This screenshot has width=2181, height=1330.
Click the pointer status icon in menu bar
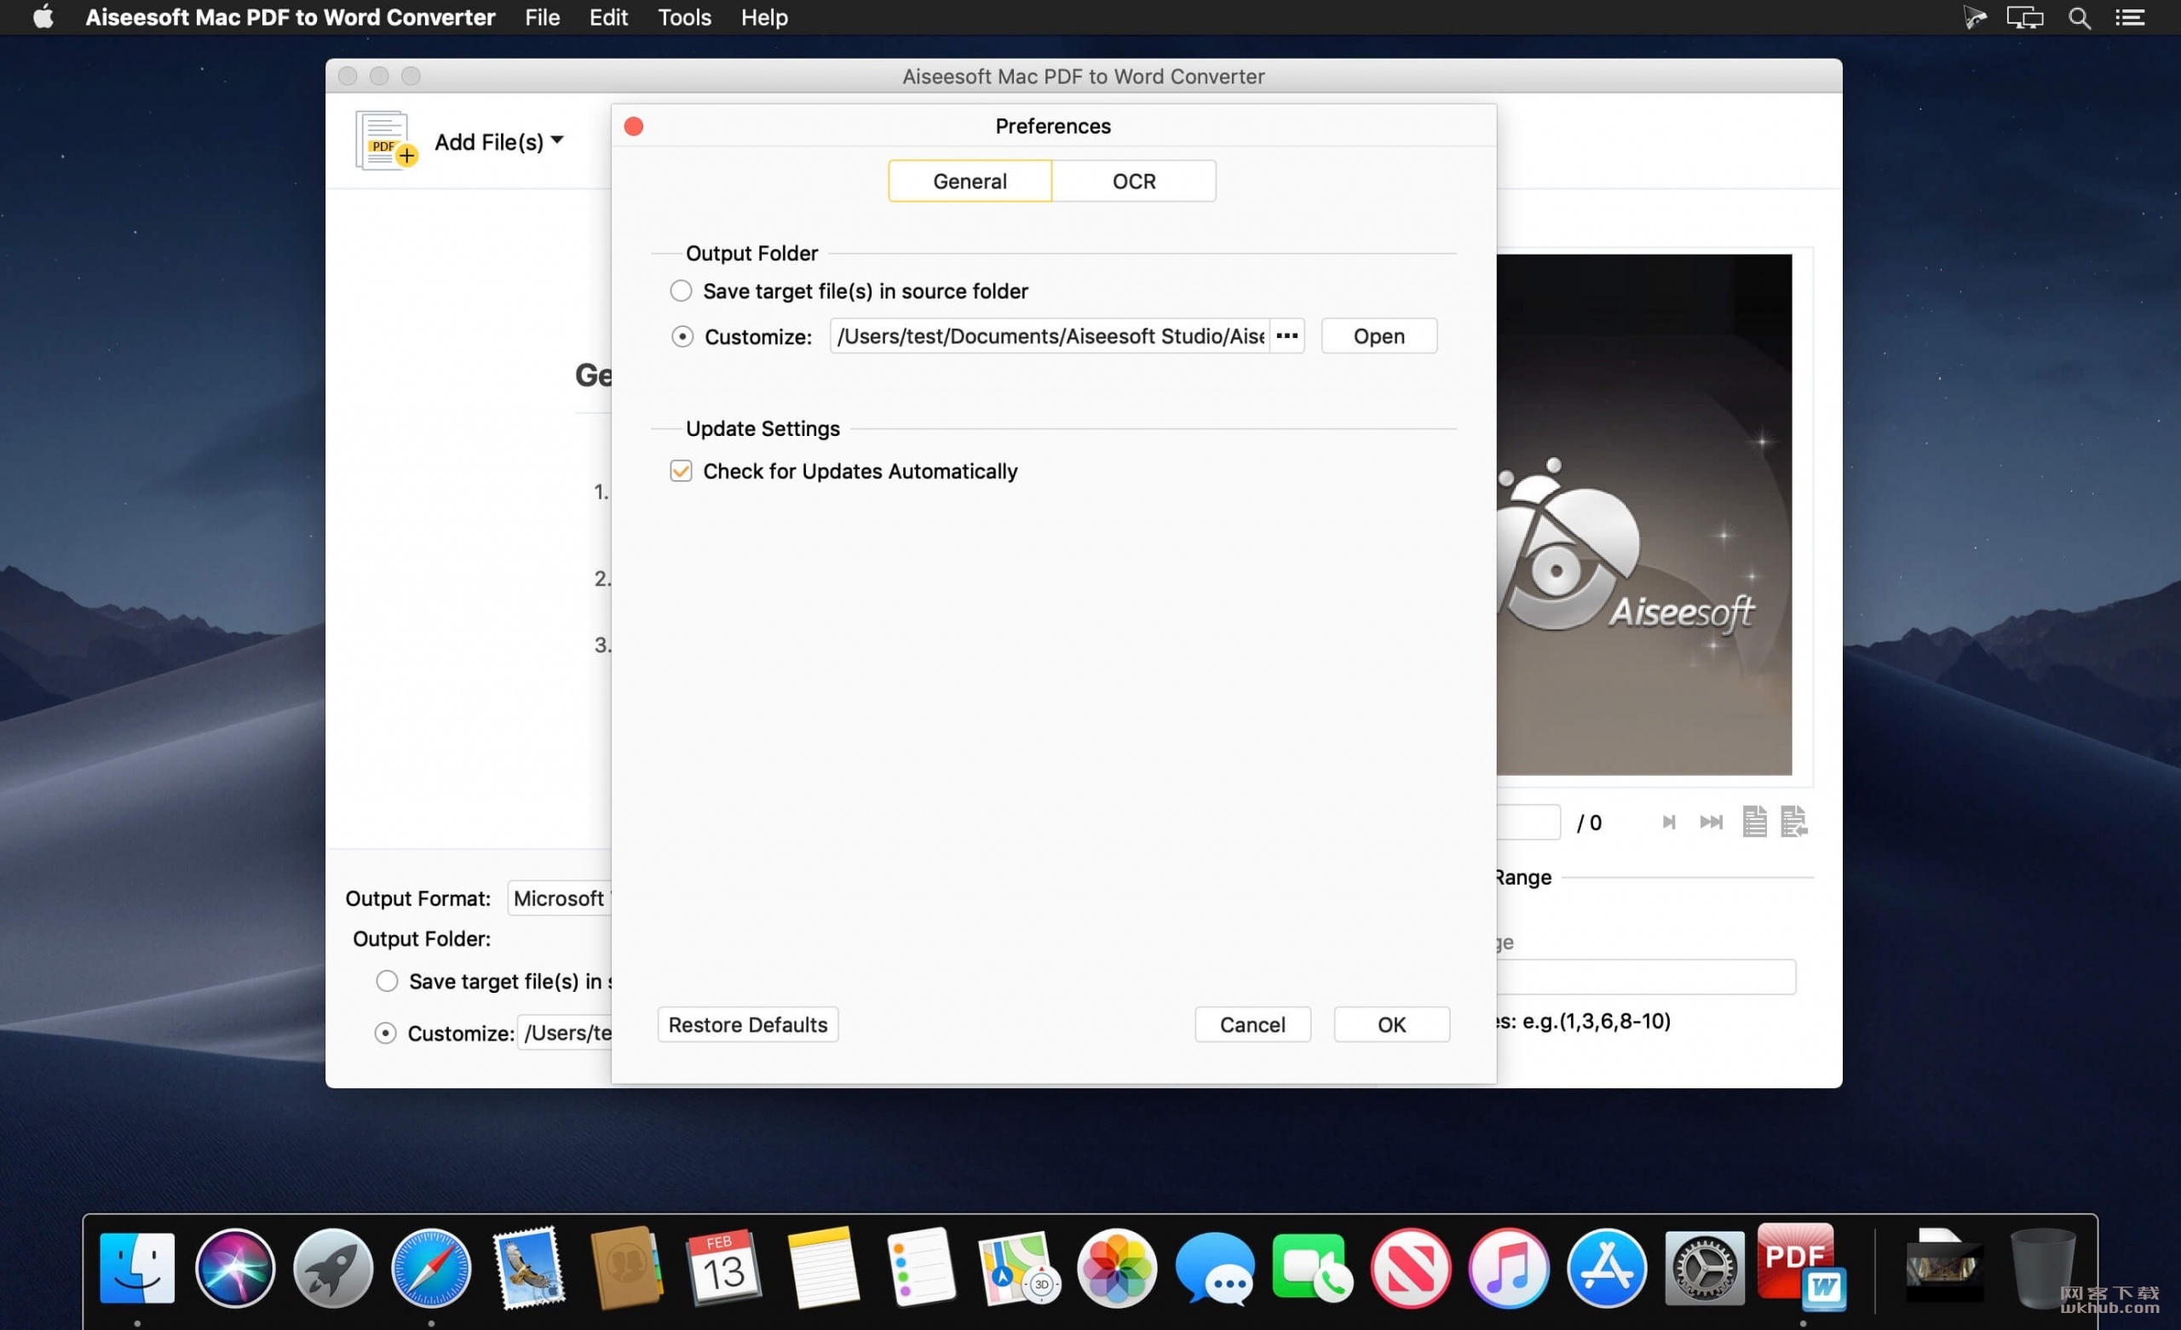(1974, 18)
